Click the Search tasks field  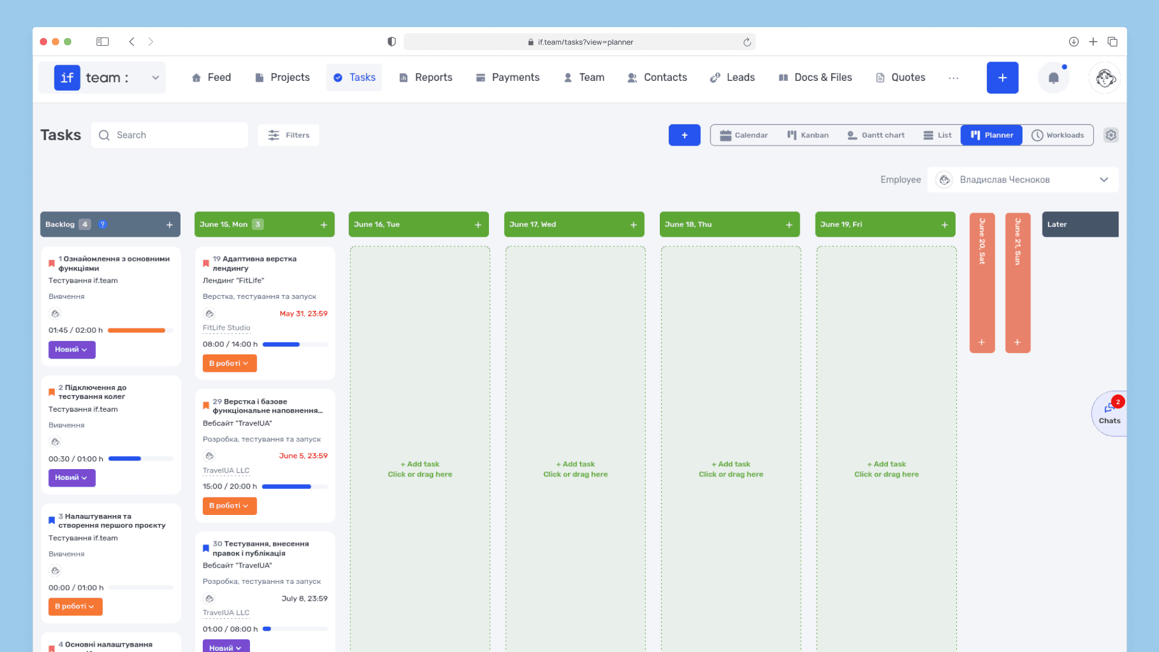click(x=170, y=135)
